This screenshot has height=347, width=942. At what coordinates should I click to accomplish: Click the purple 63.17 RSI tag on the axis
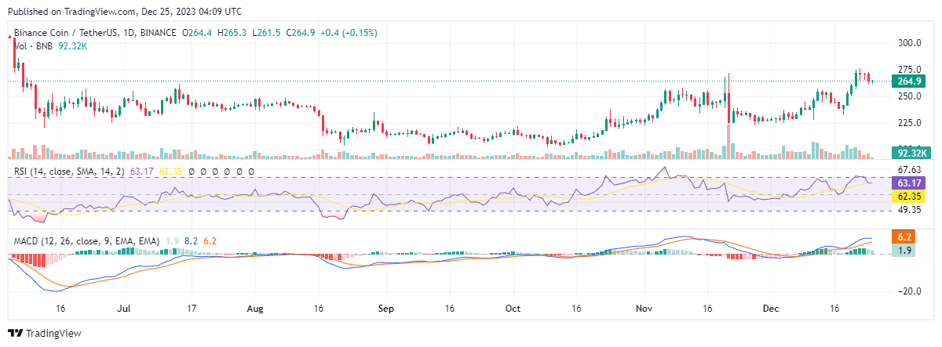pyautogui.click(x=907, y=183)
